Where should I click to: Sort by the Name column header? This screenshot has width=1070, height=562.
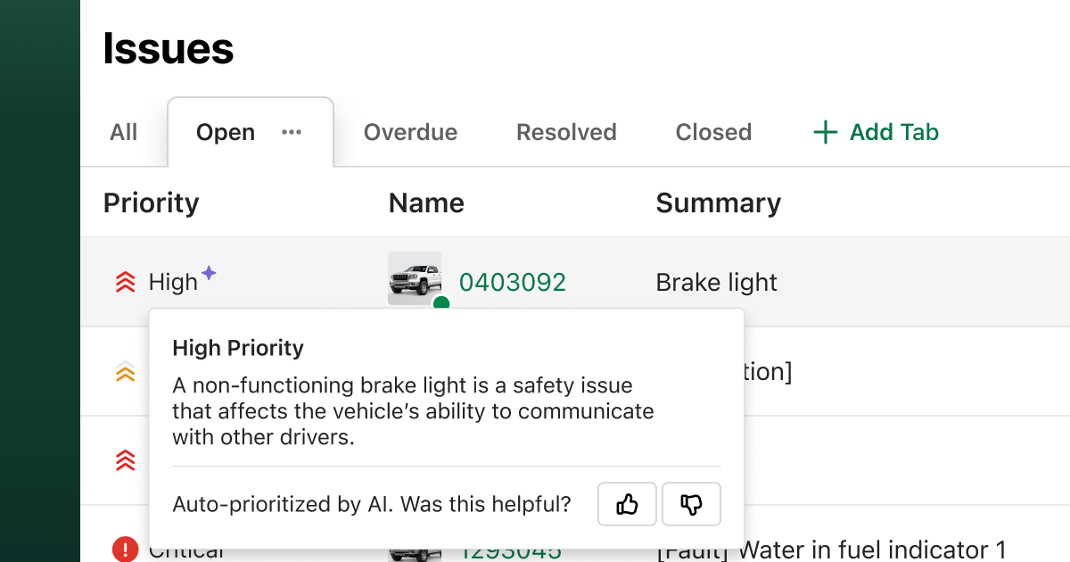click(x=426, y=202)
